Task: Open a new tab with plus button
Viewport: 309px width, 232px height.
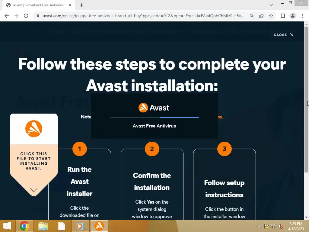Action: [81, 5]
